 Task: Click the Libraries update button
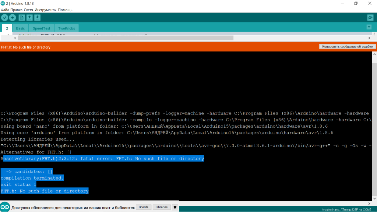(x=162, y=207)
